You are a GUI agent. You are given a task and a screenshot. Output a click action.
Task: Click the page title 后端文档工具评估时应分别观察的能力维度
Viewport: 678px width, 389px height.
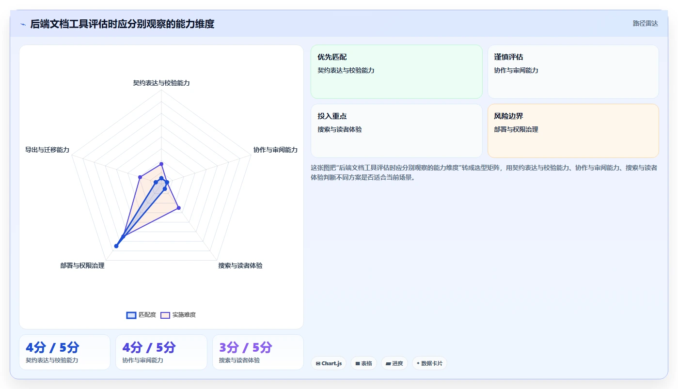tap(122, 24)
